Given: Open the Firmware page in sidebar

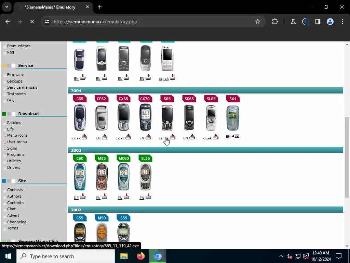Looking at the screenshot, I should [x=16, y=75].
